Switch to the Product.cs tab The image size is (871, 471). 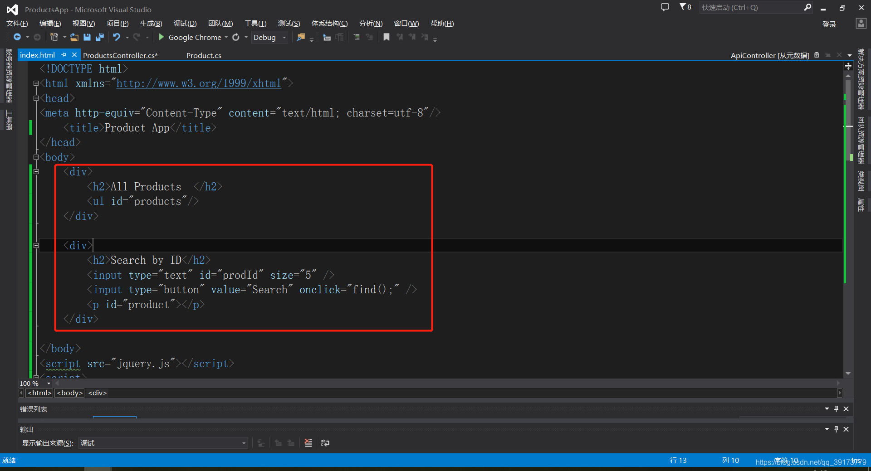pos(204,55)
